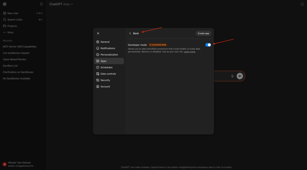Close the settings dialog
This screenshot has height=170, width=307.
98,34
